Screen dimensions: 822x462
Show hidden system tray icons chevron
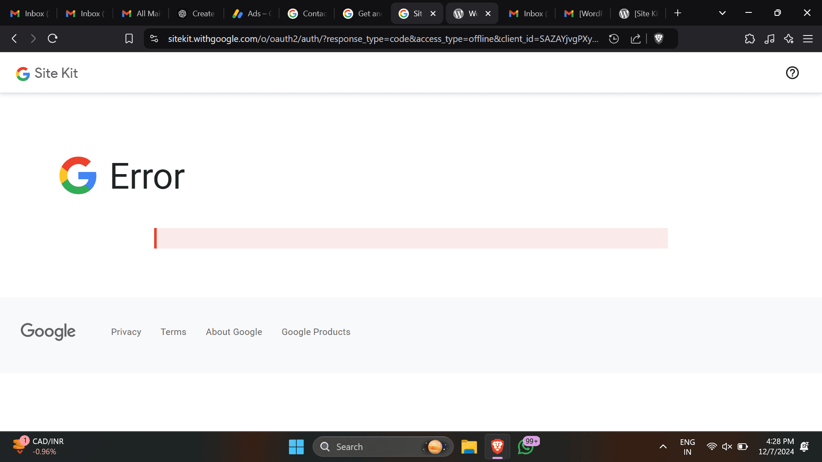click(663, 447)
